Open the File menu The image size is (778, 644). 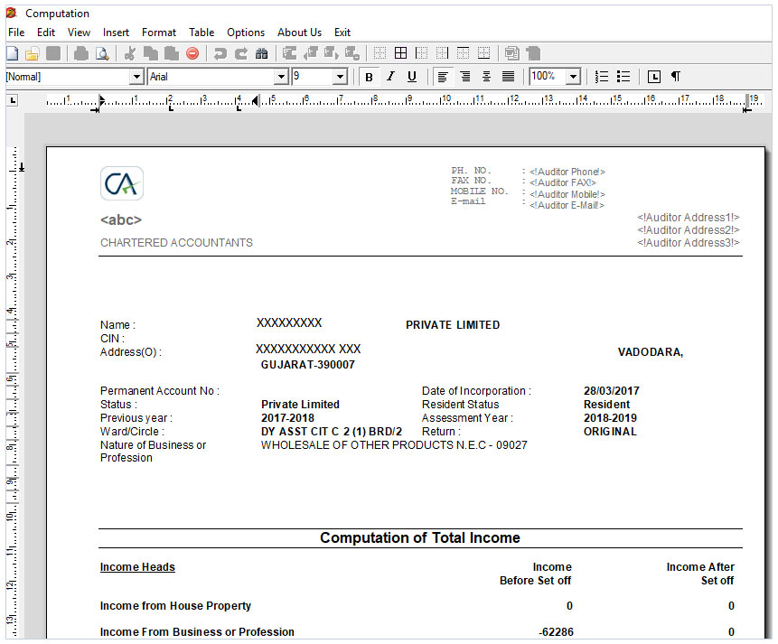tap(16, 33)
